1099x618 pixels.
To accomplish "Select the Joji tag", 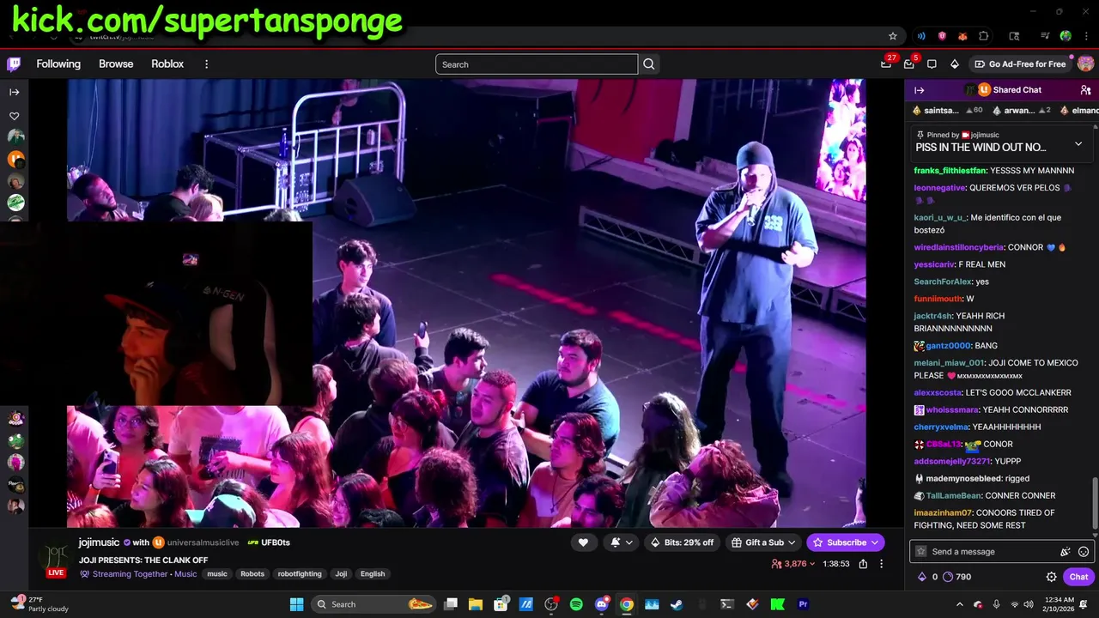I will click(x=341, y=574).
